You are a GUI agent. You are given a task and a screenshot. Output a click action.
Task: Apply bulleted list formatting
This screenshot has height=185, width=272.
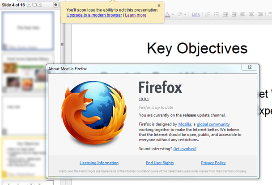coord(217,14)
